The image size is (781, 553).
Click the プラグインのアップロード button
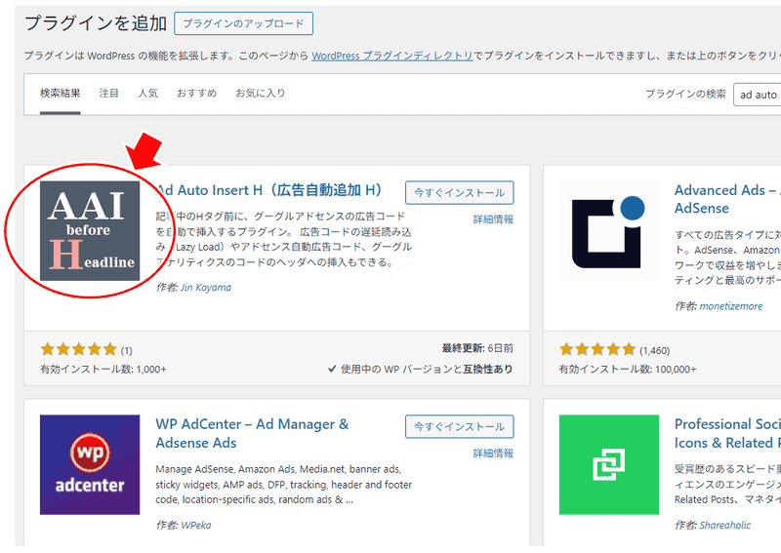(x=243, y=23)
